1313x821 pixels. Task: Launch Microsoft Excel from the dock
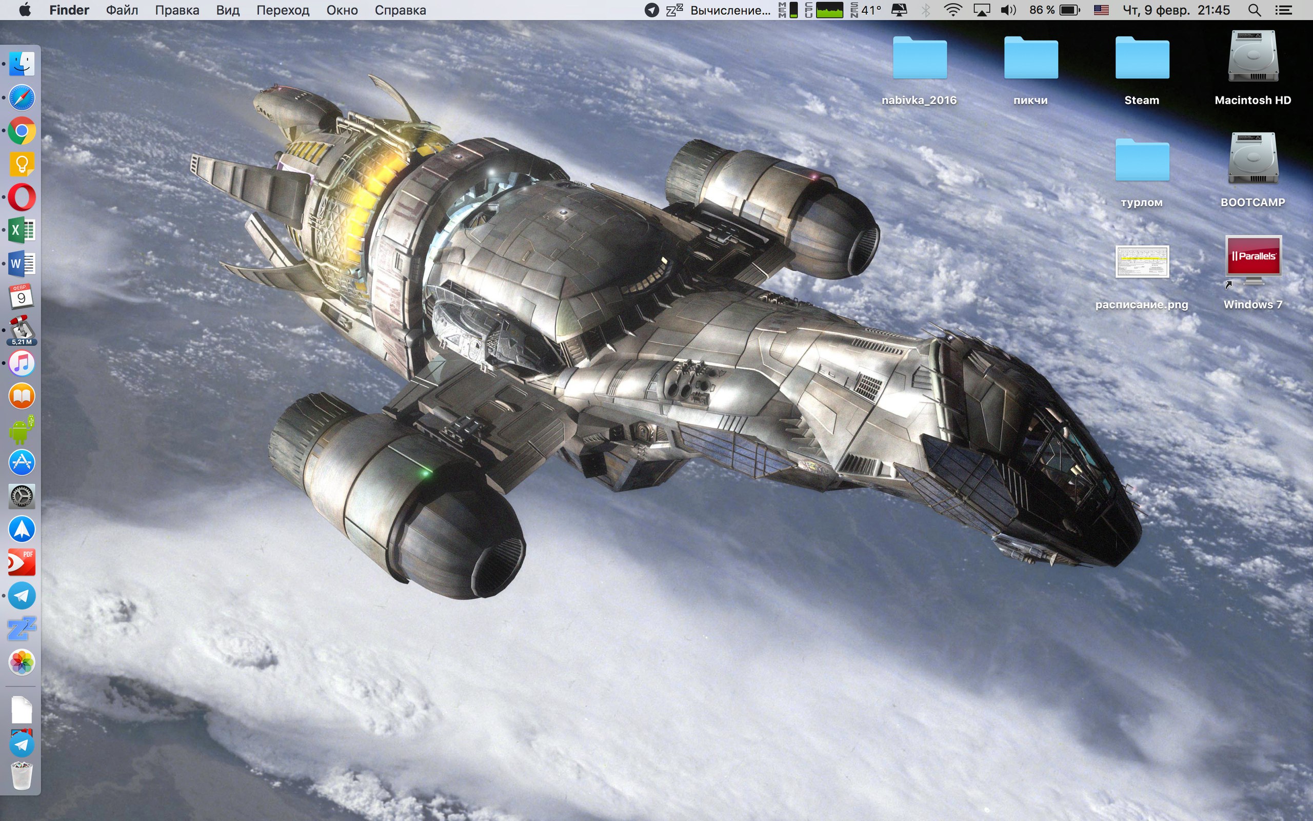[22, 230]
